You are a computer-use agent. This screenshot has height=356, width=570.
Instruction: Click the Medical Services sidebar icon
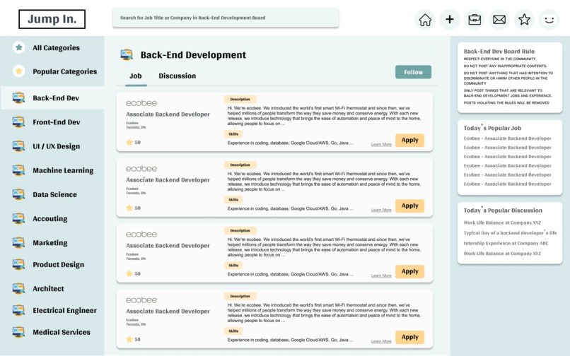[18, 332]
